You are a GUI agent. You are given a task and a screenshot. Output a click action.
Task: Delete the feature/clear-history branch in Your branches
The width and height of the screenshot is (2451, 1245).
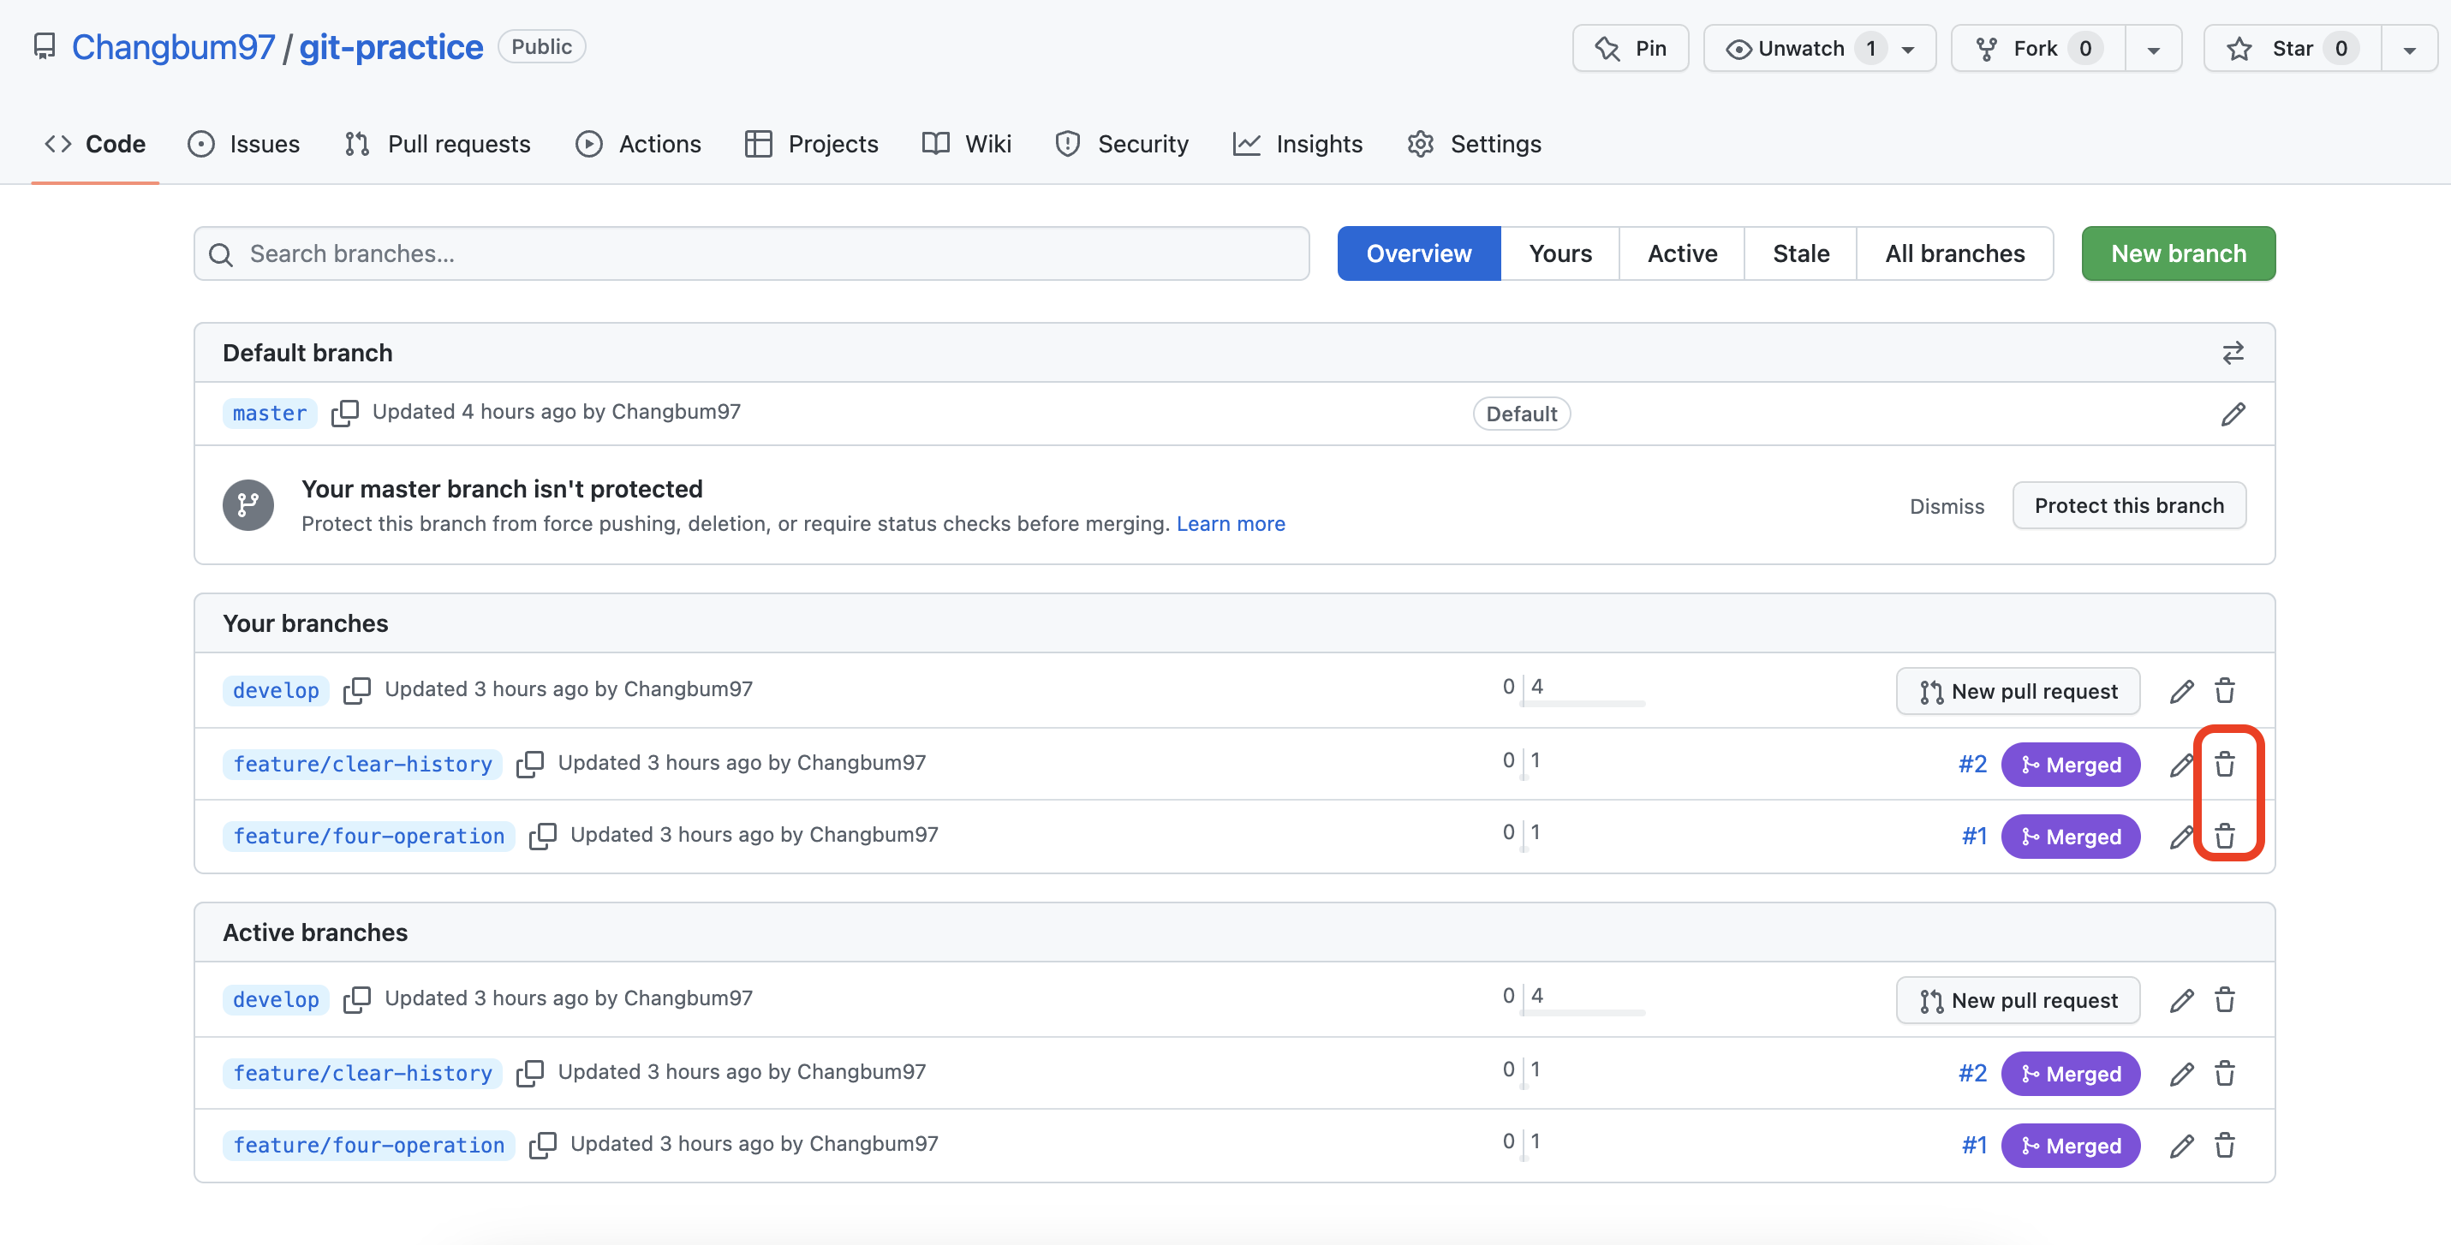tap(2223, 764)
